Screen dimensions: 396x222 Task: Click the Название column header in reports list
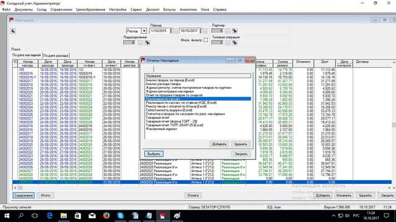pyautogui.click(x=198, y=76)
